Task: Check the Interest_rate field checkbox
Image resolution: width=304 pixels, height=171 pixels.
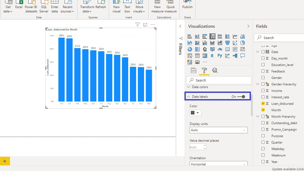Action: (x=263, y=97)
